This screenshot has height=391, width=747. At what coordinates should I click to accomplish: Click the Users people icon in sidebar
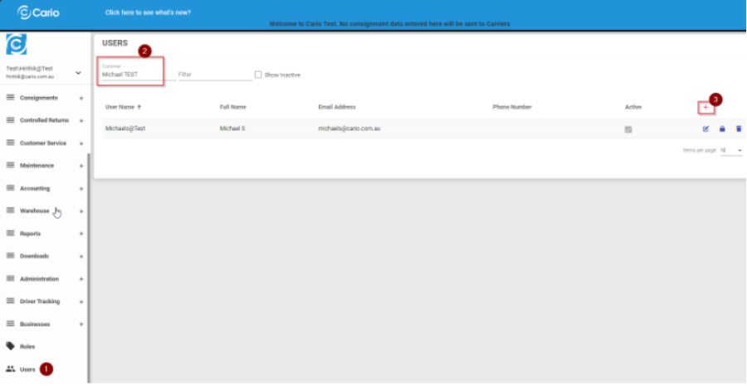[x=11, y=369]
